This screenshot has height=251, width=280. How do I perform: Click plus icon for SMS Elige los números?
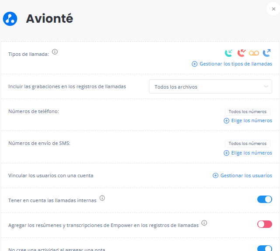tap(226, 153)
